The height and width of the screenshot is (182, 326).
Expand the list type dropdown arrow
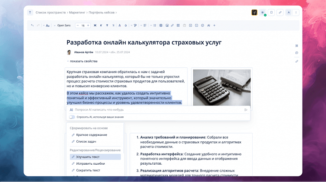151,26
